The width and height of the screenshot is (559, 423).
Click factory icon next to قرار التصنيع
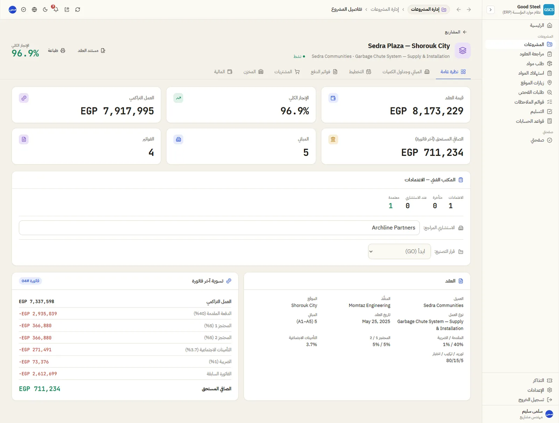(461, 251)
